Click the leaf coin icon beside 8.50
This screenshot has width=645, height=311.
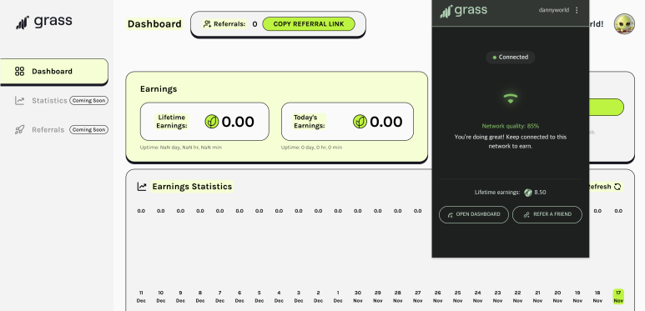coord(527,193)
